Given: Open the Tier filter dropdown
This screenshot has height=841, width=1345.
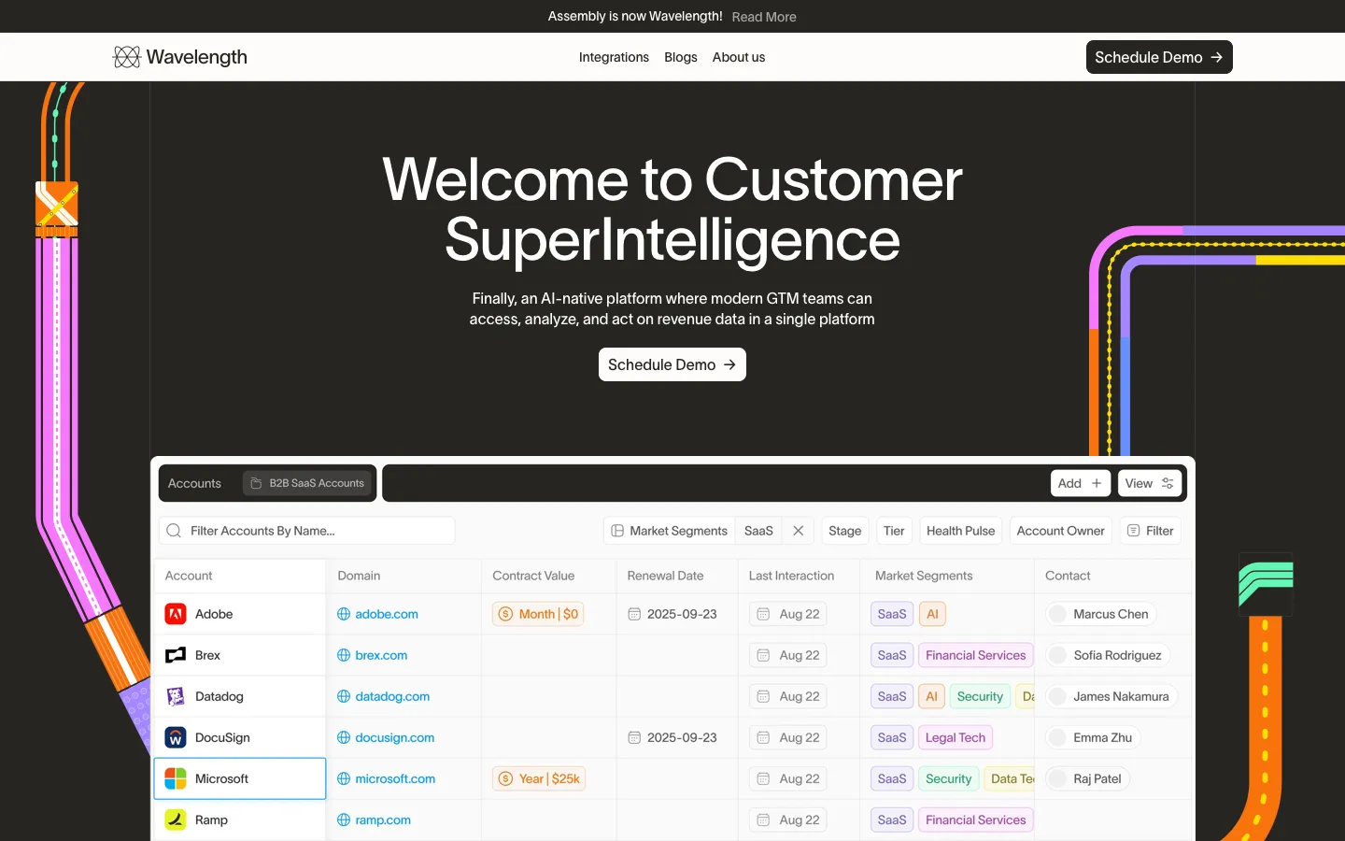Looking at the screenshot, I should [x=894, y=531].
